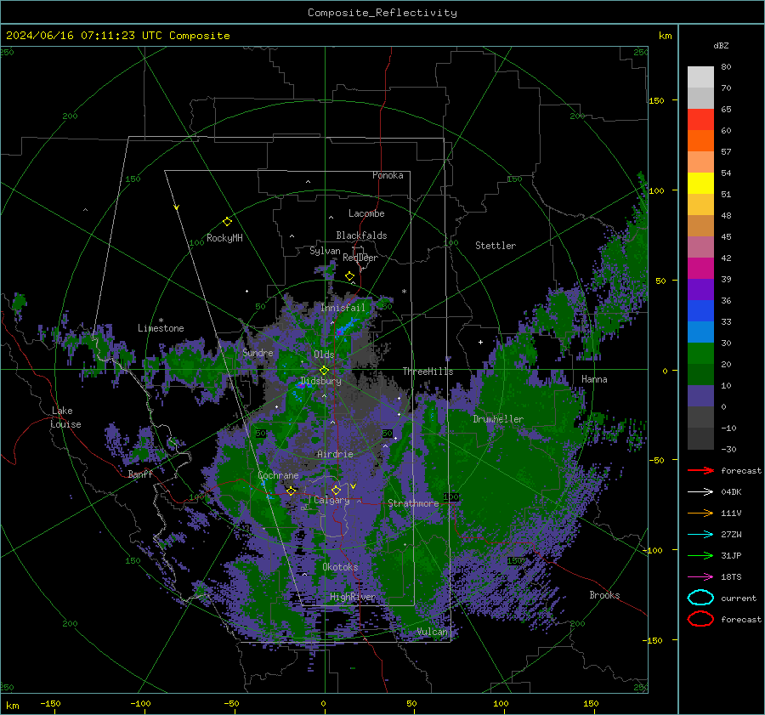Click the HighRiver label
The height and width of the screenshot is (715, 765).
point(353,597)
